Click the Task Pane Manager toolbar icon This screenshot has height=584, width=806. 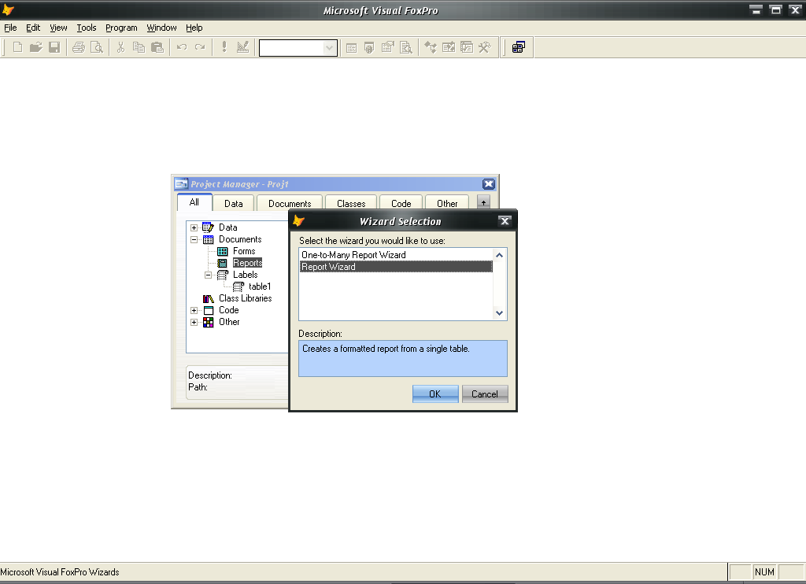point(466,48)
